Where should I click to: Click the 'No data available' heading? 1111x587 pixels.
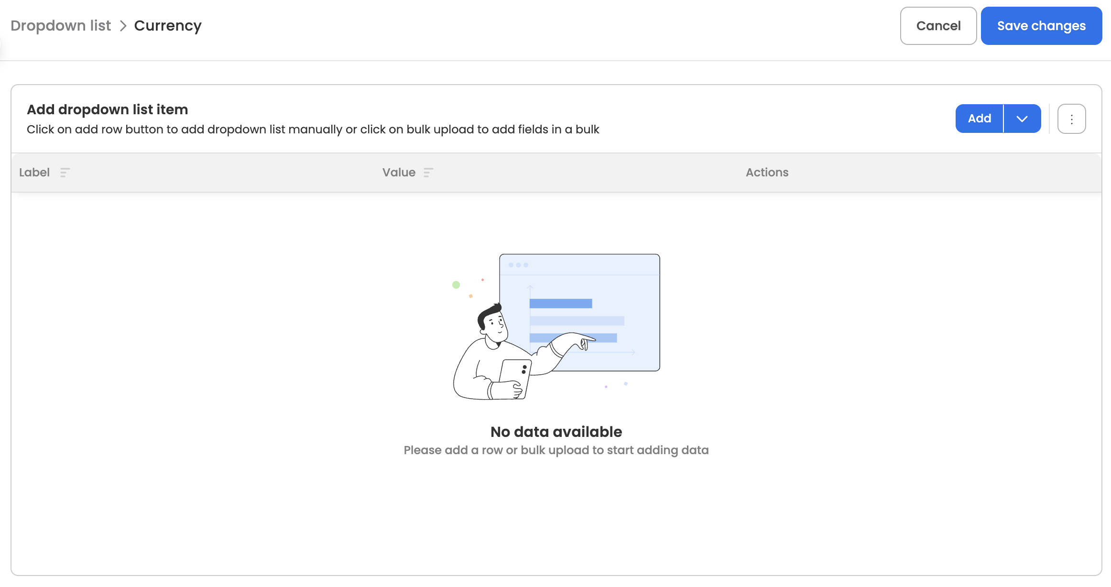(x=556, y=432)
